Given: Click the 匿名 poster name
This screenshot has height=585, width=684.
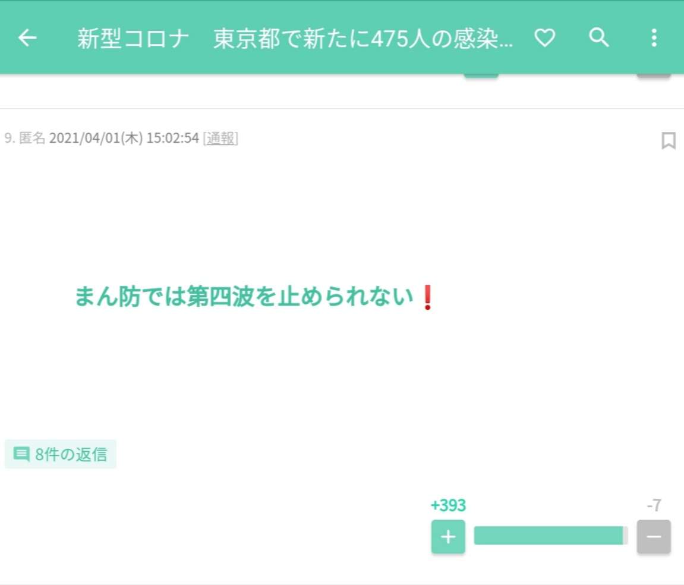Looking at the screenshot, I should point(32,138).
